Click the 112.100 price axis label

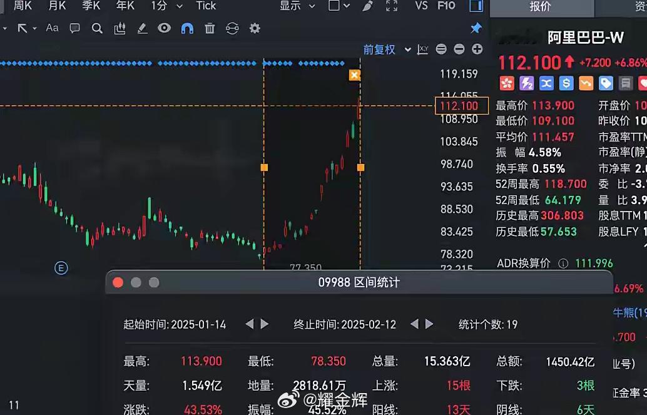point(462,106)
